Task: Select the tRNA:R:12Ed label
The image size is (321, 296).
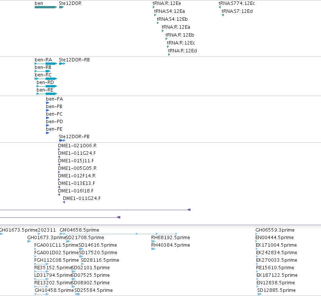Action: (x=182, y=51)
